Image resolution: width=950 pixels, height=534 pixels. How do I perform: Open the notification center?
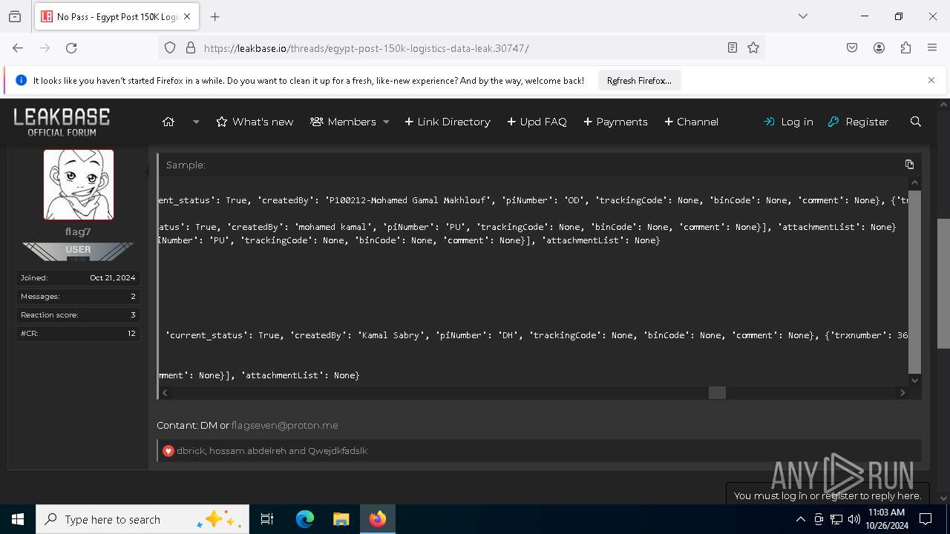coord(926,519)
